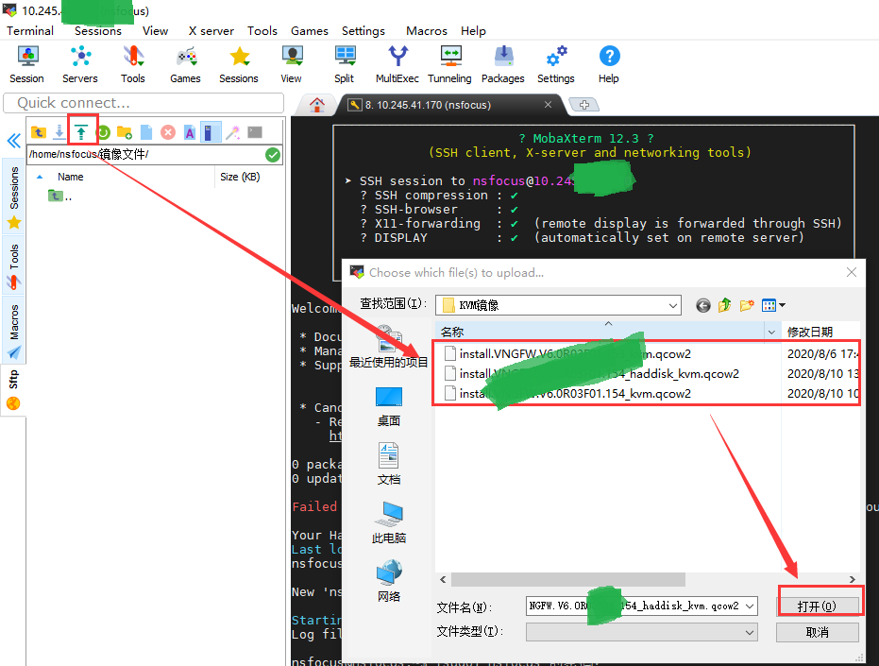879x666 pixels.
Task: Click the SFTP download files icon
Action: (59, 132)
